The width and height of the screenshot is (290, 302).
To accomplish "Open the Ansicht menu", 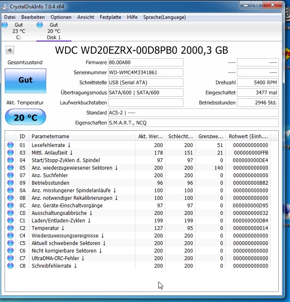I will pyautogui.click(x=86, y=17).
